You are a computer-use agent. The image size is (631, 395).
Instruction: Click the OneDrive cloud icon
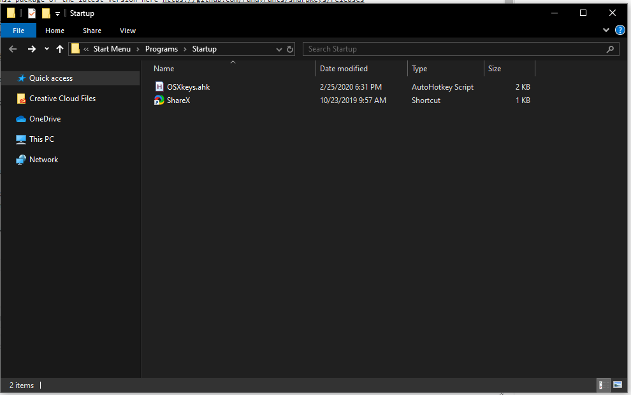point(21,119)
